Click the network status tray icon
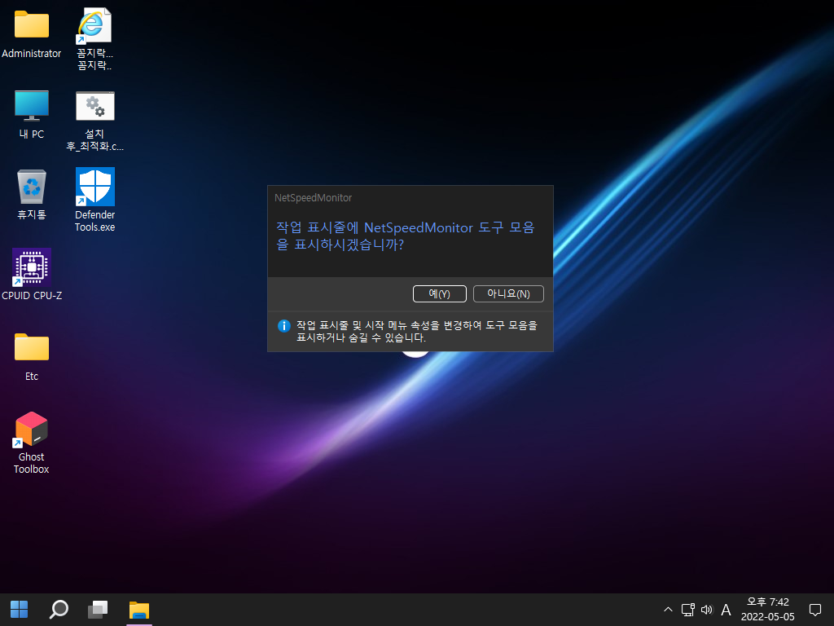834x626 pixels. [687, 610]
